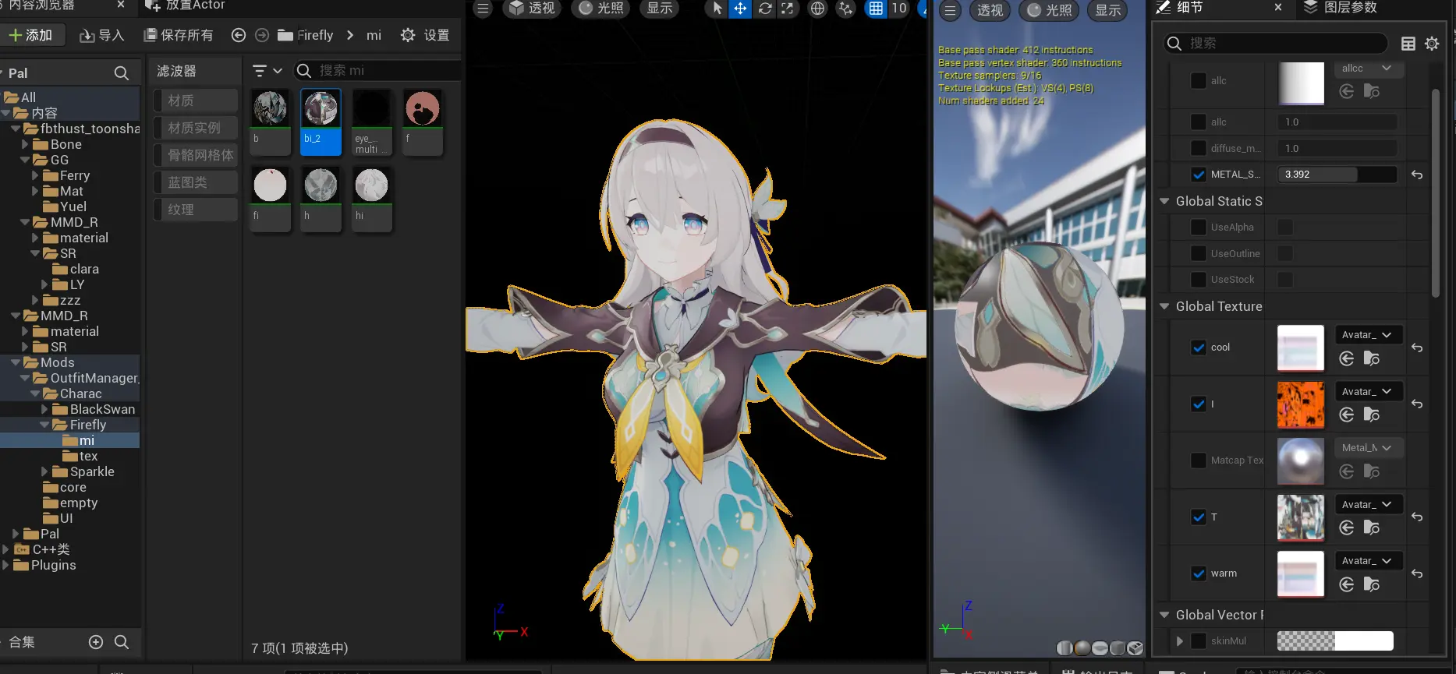The height and width of the screenshot is (674, 1456).
Task: Activate the select cursor tool
Action: point(717,9)
